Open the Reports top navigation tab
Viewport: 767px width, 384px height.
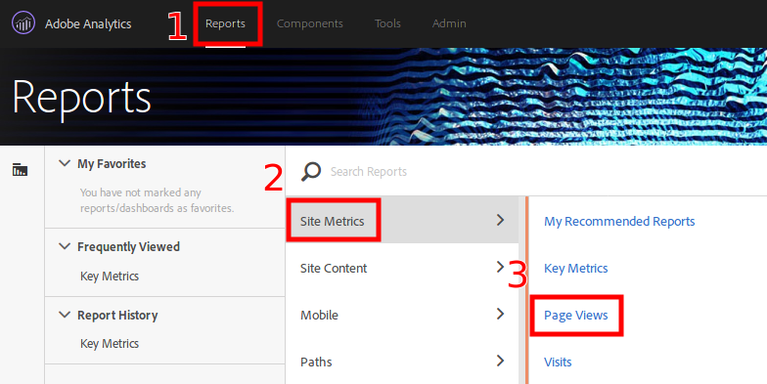pos(225,23)
